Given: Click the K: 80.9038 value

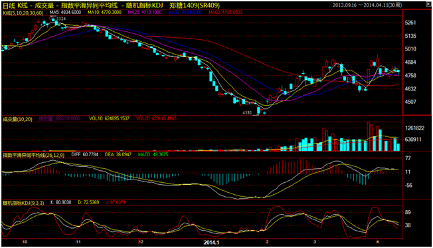Looking at the screenshot, I should (x=60, y=202).
